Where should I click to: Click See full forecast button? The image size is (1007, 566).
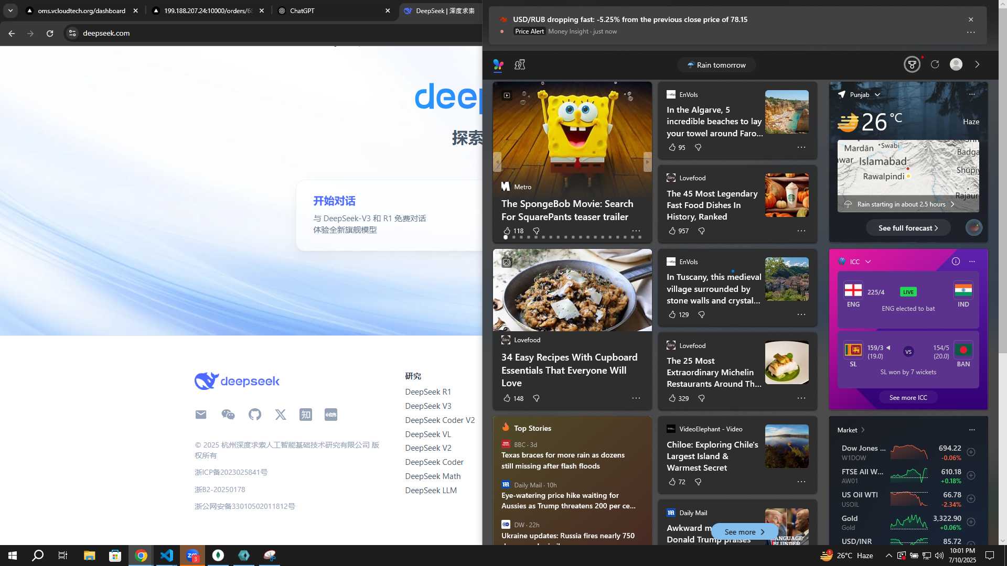point(908,228)
